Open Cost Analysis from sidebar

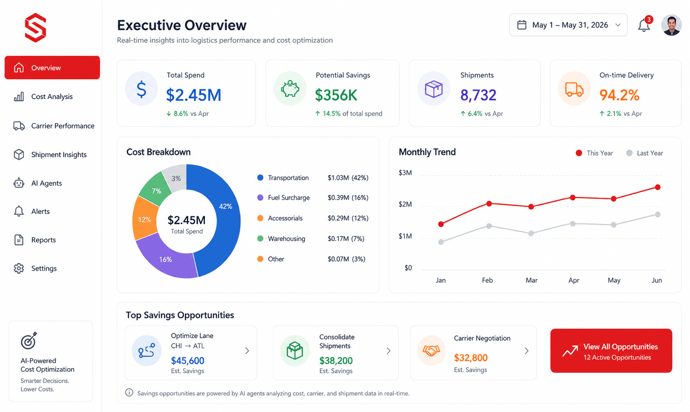coord(52,97)
